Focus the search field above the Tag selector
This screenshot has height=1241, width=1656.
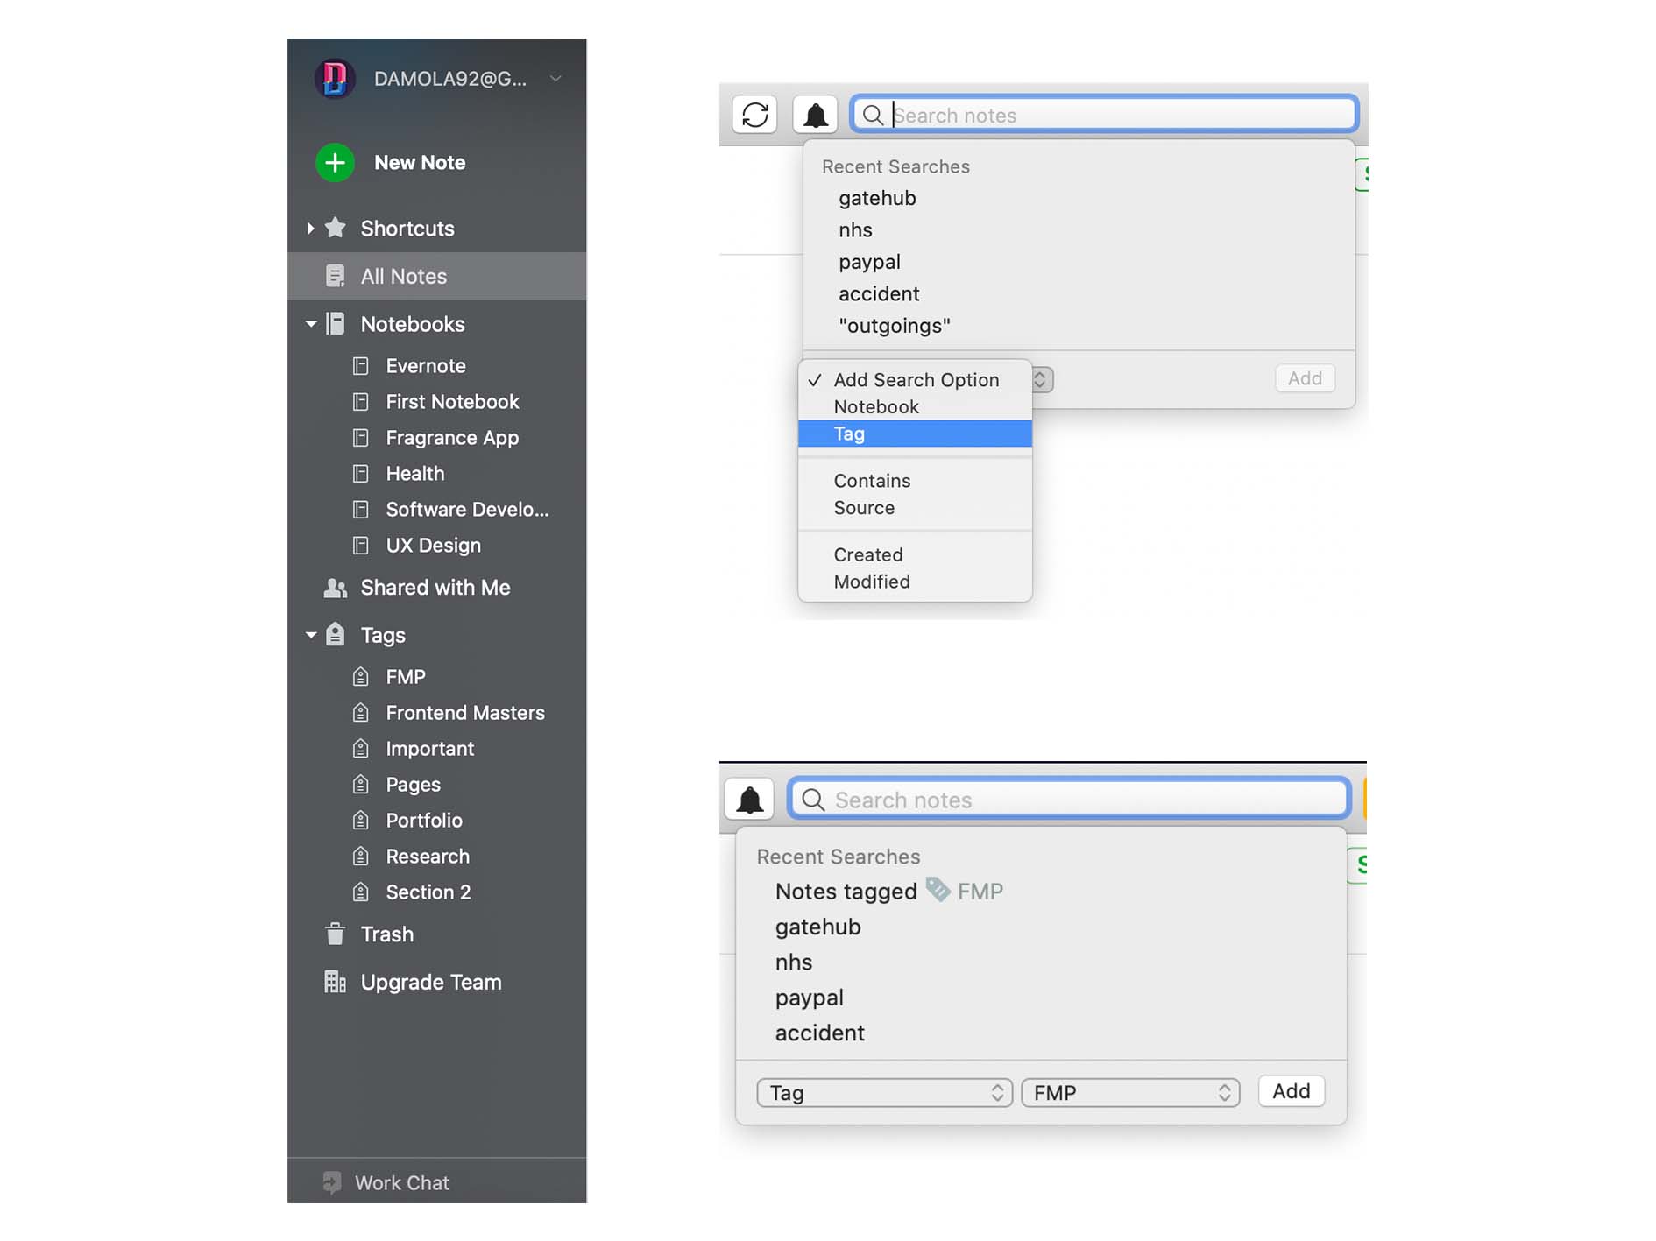click(x=1069, y=800)
